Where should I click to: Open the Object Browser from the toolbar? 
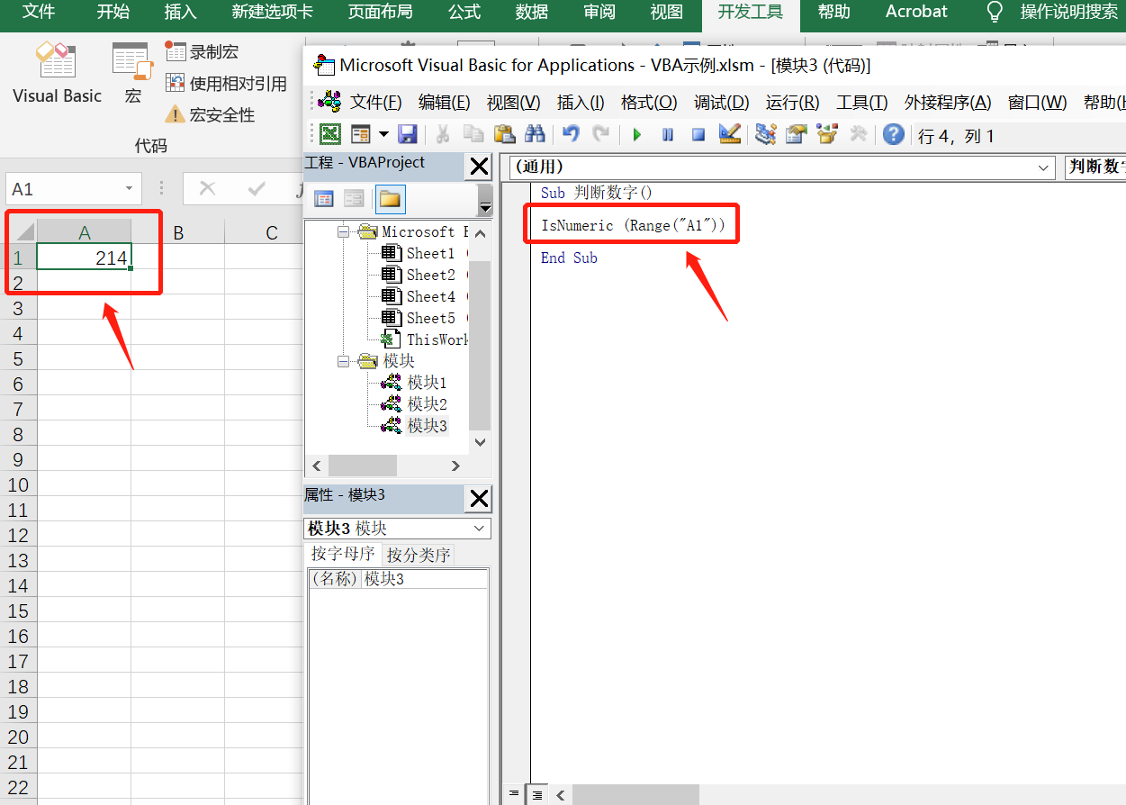[826, 134]
